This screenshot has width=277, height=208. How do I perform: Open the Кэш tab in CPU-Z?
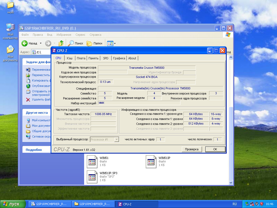[70, 58]
